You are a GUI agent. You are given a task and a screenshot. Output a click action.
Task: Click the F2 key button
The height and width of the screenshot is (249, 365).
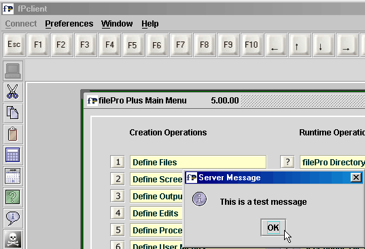(x=62, y=45)
